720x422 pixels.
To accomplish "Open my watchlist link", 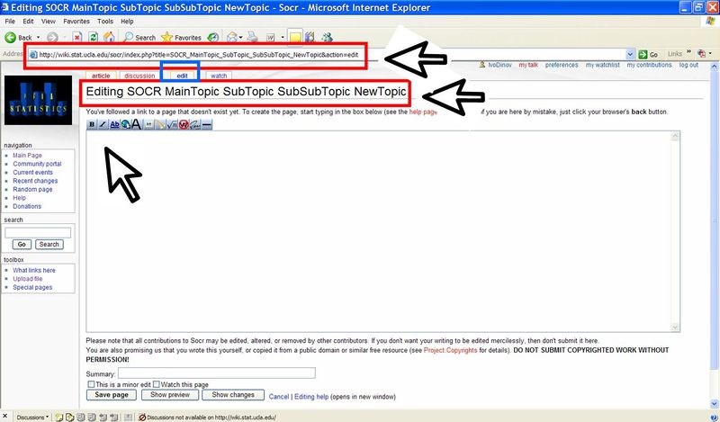I will click(x=602, y=65).
